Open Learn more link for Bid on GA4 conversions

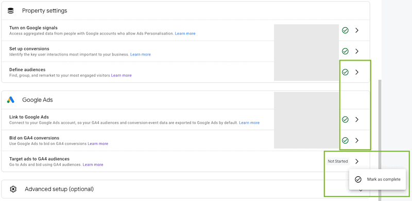[98, 144]
